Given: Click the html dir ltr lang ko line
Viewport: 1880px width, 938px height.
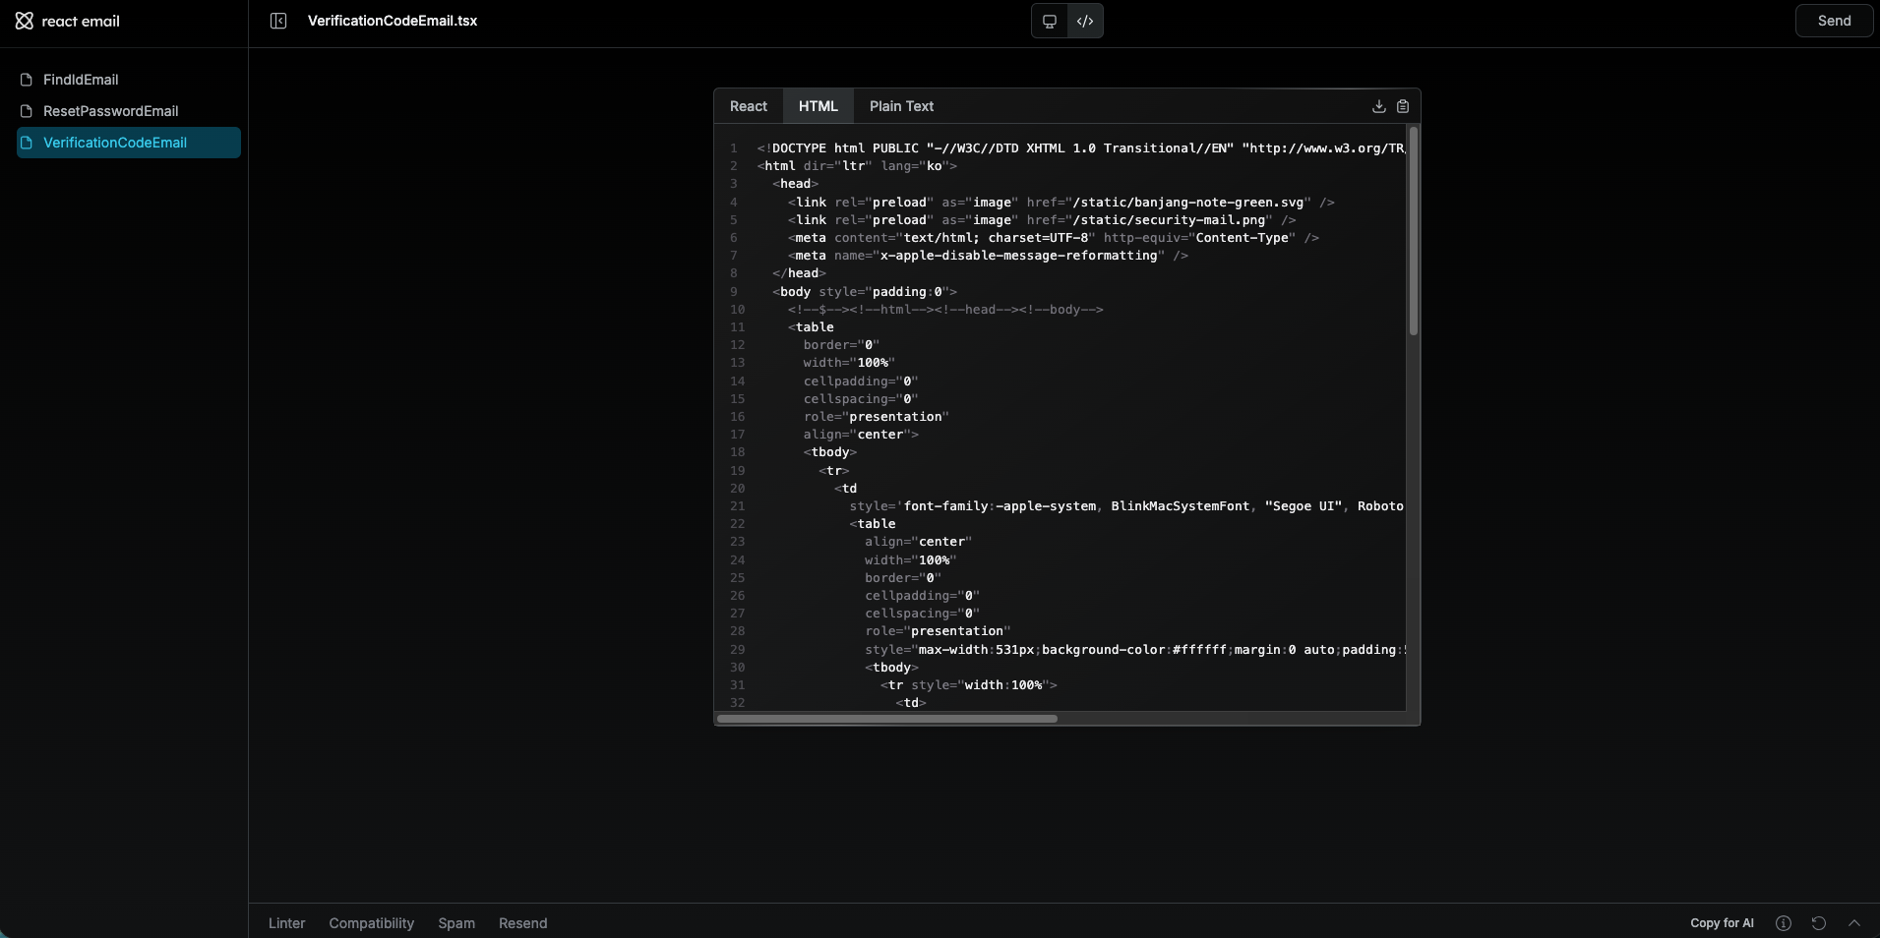Looking at the screenshot, I should (x=857, y=166).
